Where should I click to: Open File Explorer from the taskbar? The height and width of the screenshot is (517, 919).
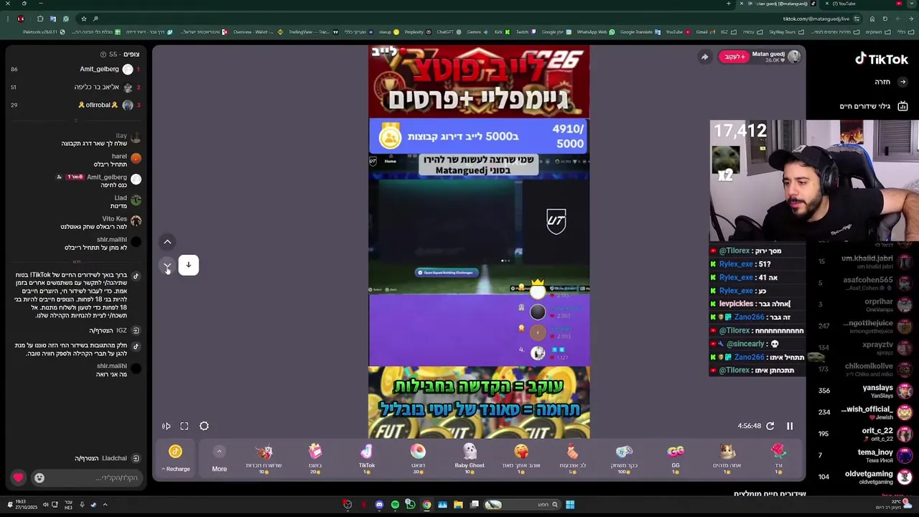tap(458, 505)
